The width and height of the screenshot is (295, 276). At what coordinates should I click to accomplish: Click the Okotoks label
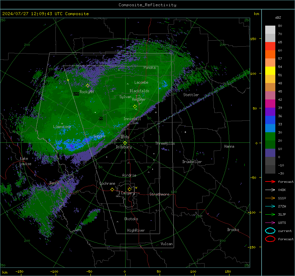tap(131, 219)
